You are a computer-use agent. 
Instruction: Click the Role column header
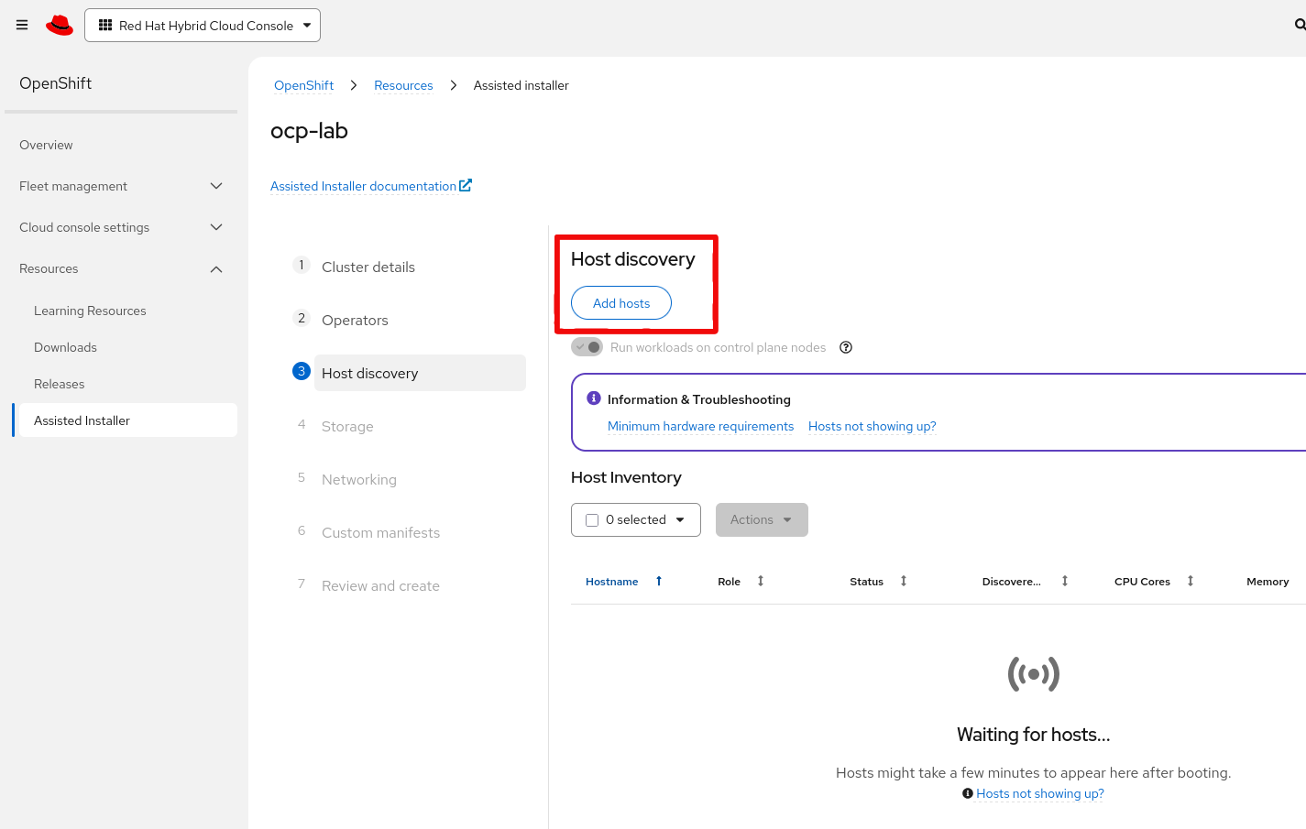pyautogui.click(x=729, y=582)
